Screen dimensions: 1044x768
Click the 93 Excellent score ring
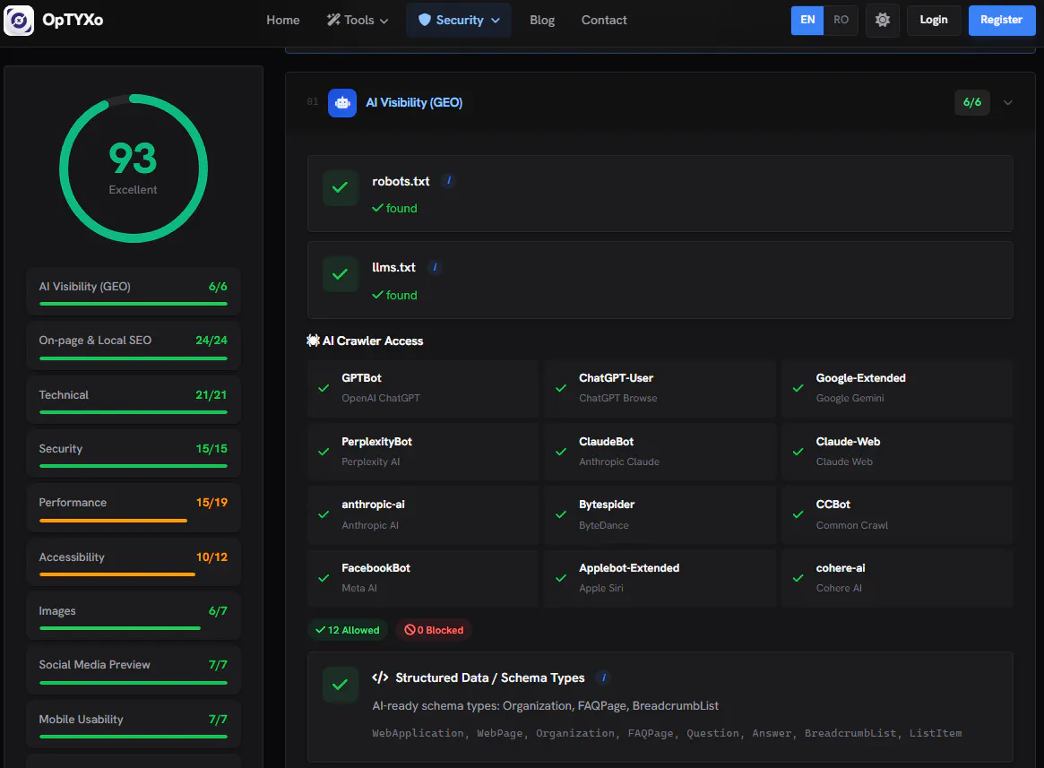tap(134, 168)
